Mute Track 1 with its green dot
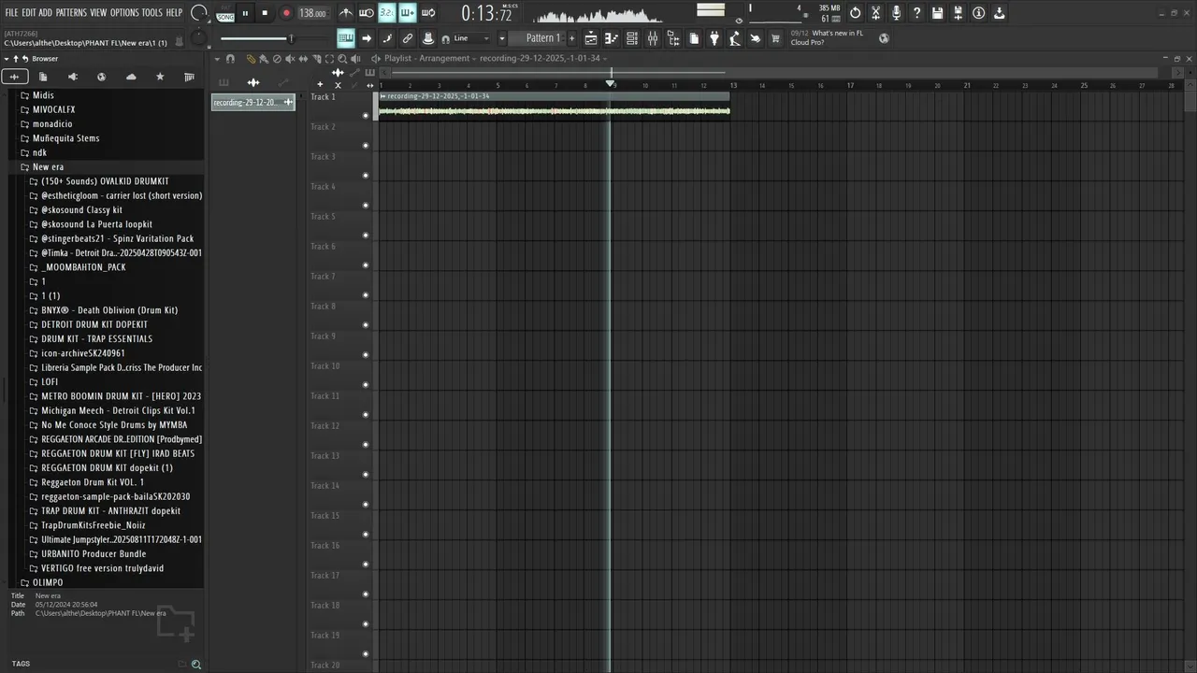The image size is (1197, 673). [x=366, y=116]
